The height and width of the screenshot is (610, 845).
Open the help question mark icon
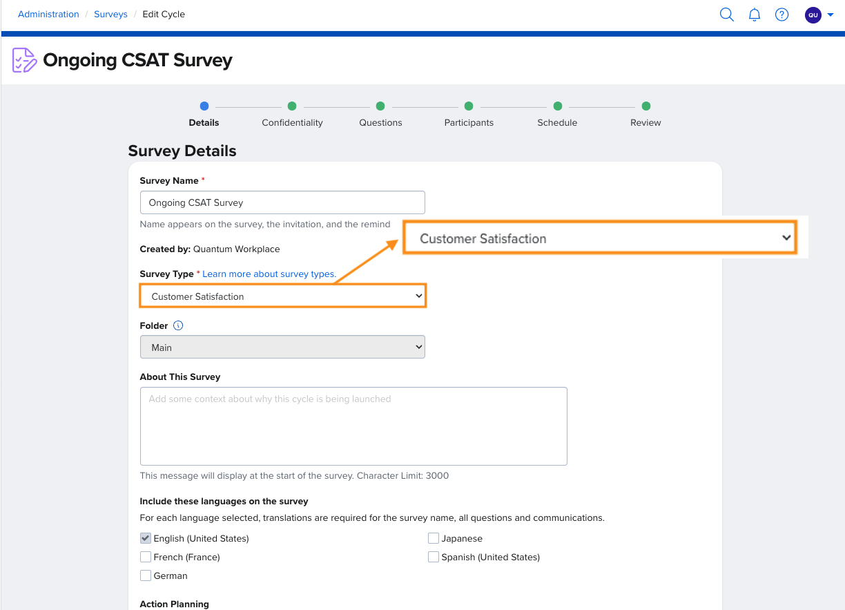(782, 15)
